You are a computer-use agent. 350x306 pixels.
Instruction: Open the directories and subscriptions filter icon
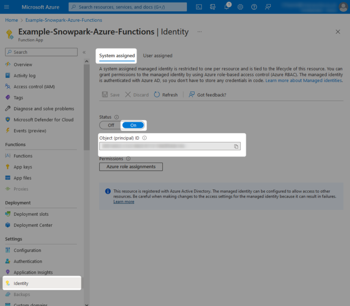click(213, 7)
